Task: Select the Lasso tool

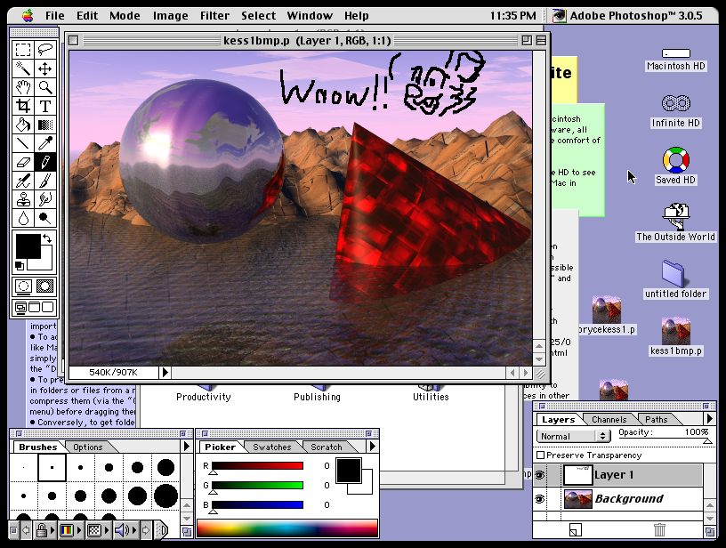Action: pyautogui.click(x=44, y=50)
